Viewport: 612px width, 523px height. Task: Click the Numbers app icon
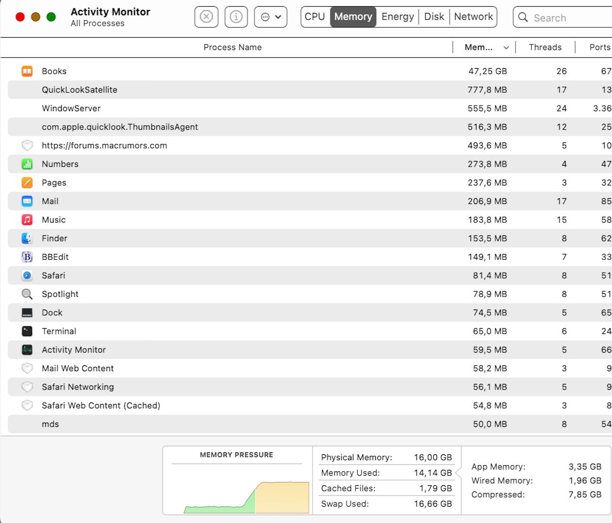(27, 164)
